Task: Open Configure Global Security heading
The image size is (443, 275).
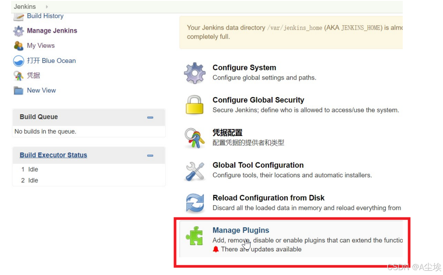Action: coord(258,100)
